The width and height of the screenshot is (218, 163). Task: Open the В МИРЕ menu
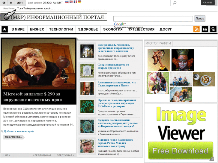click(18, 29)
